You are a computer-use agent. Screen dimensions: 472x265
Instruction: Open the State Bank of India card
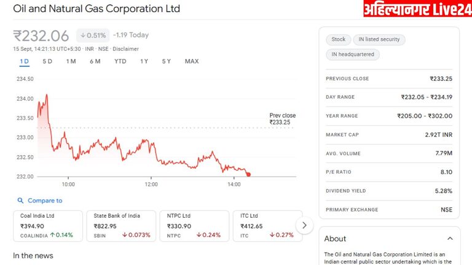[x=122, y=225]
